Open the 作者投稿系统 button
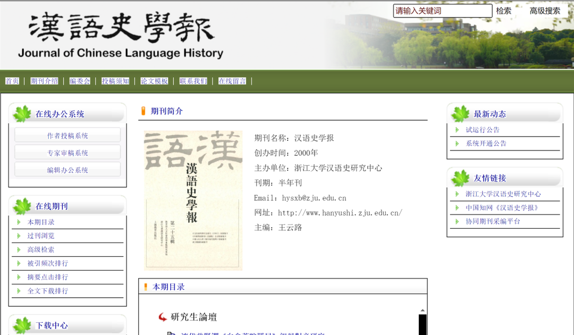 click(x=67, y=136)
